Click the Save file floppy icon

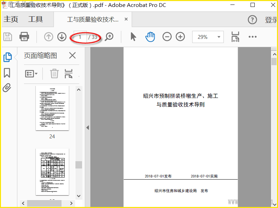(x=8, y=37)
